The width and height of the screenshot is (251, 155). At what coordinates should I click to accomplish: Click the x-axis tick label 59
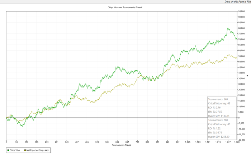16,142
